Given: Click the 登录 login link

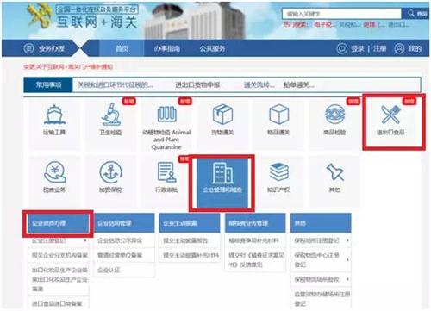Looking at the screenshot, I should [x=358, y=48].
